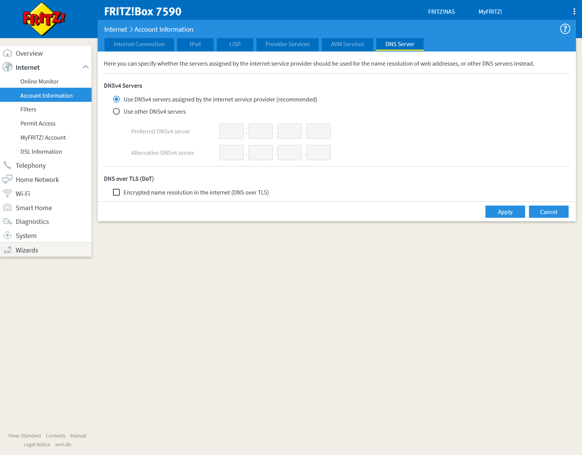Screen dimensions: 582x455
Task: Click the Wi-Fi signal icon
Action: pos(7,193)
